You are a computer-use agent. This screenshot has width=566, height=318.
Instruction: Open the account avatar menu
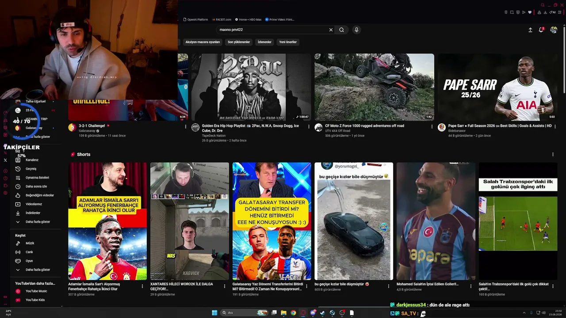[x=554, y=30]
